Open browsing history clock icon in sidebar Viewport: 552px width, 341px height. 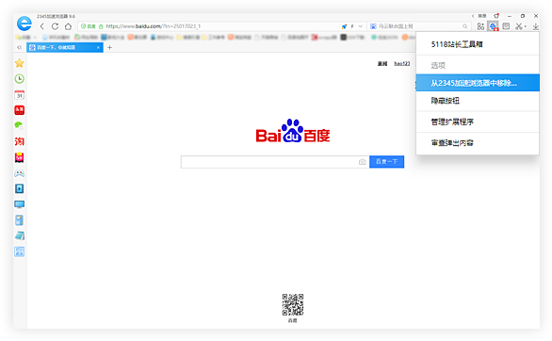[20, 79]
